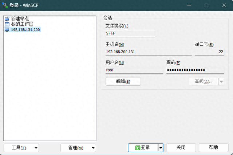Click the 编辑(E) edit button
This screenshot has width=233, height=155.
pyautogui.click(x=123, y=81)
